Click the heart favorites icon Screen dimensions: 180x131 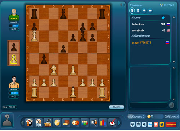(156, 125)
